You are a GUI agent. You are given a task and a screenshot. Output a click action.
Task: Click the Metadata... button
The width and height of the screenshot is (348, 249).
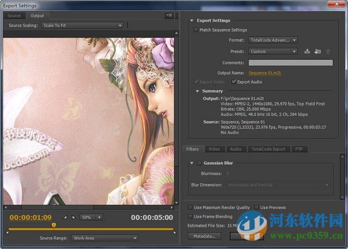pos(204,236)
